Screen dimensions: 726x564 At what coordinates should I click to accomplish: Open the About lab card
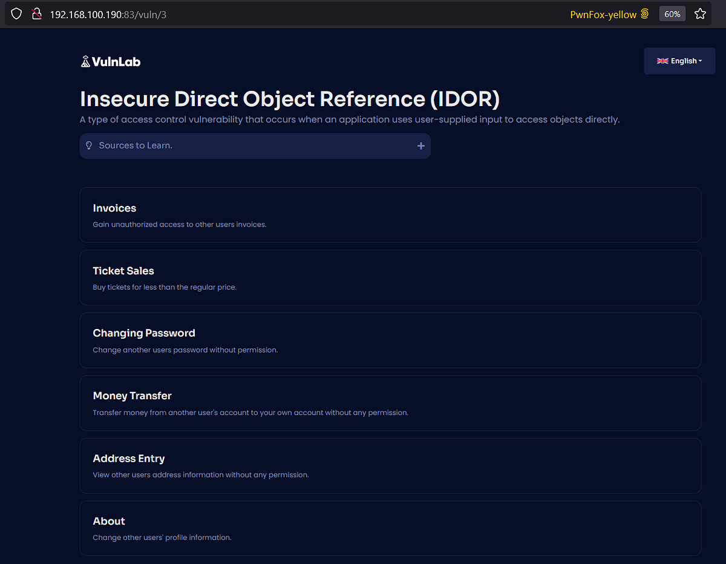coord(390,528)
